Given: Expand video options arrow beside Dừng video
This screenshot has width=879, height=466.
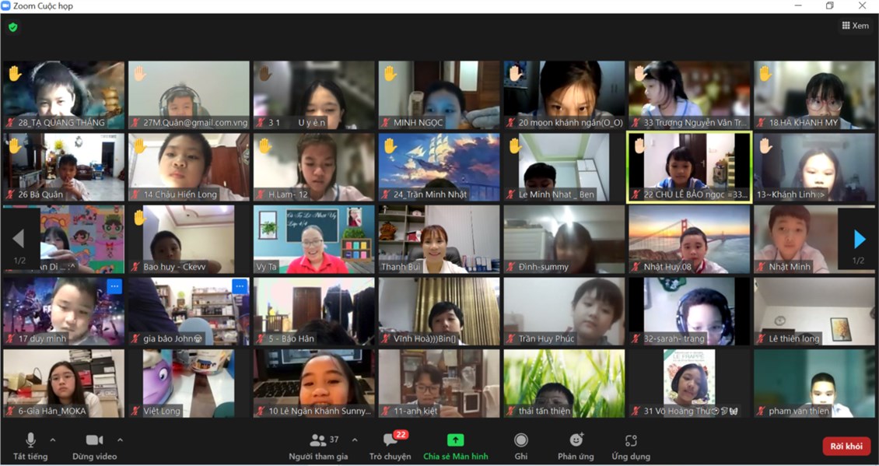Looking at the screenshot, I should 120,440.
